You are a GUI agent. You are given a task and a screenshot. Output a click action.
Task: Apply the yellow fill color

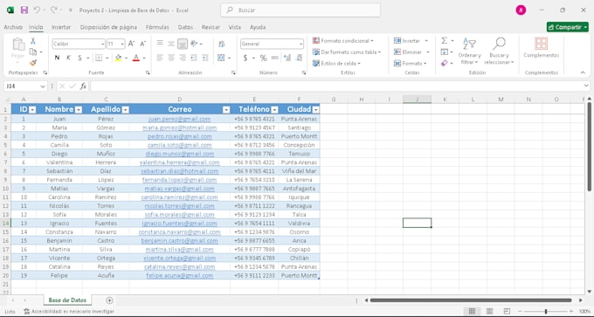pos(118,58)
